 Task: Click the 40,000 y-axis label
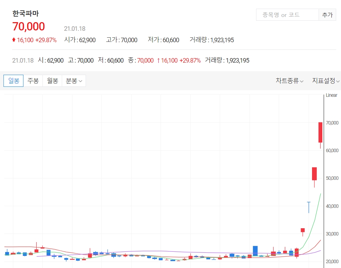[x=332, y=206]
